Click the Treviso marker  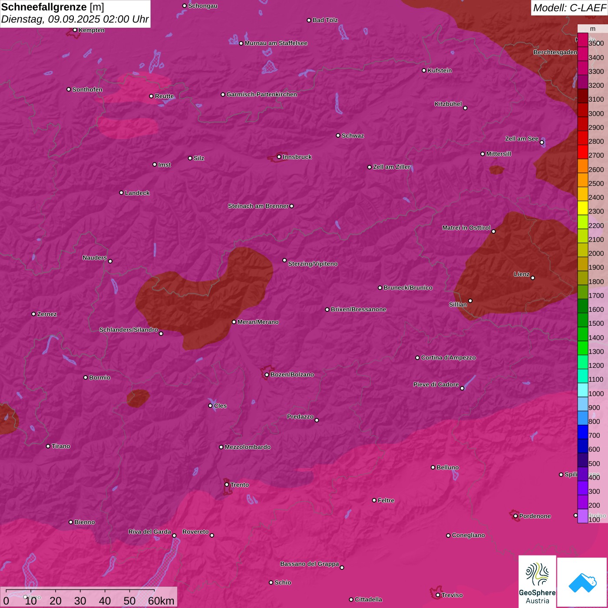[438, 595]
